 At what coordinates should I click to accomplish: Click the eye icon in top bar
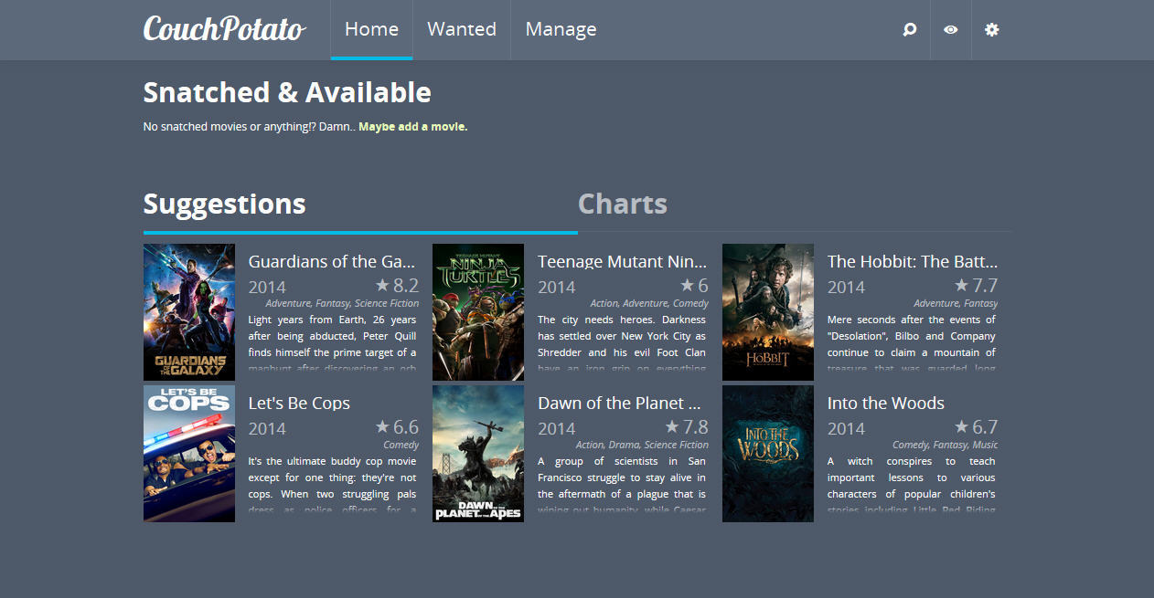[x=951, y=30]
